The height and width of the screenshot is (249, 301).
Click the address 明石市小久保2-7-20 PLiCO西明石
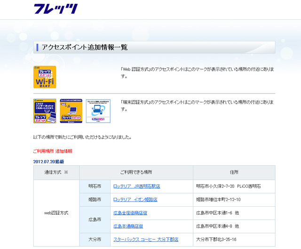click(x=229, y=186)
